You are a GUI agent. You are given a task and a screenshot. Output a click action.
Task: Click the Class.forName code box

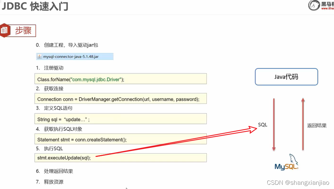point(121,79)
